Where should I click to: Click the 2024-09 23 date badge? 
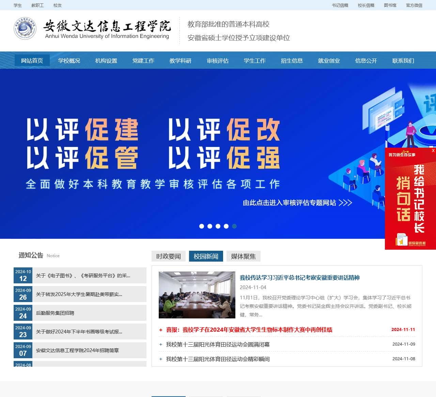[23, 332]
